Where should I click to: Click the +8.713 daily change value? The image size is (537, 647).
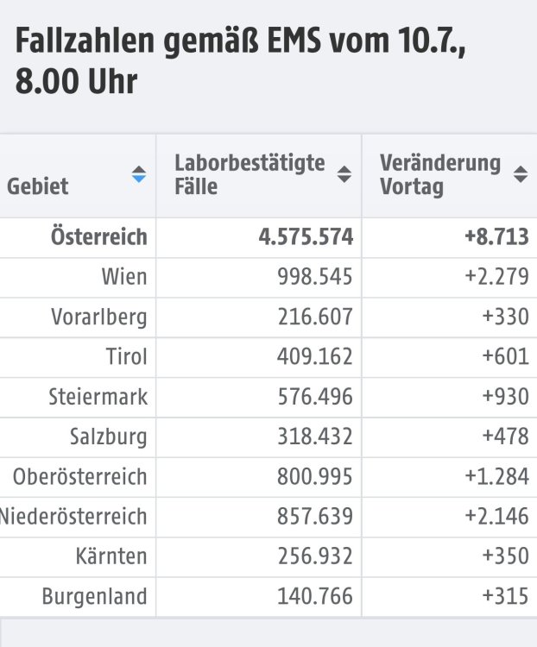tap(496, 237)
